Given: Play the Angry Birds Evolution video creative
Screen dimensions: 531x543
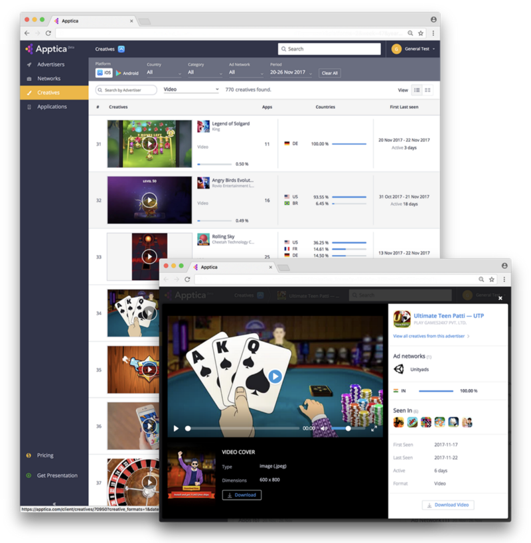Looking at the screenshot, I should (x=149, y=200).
